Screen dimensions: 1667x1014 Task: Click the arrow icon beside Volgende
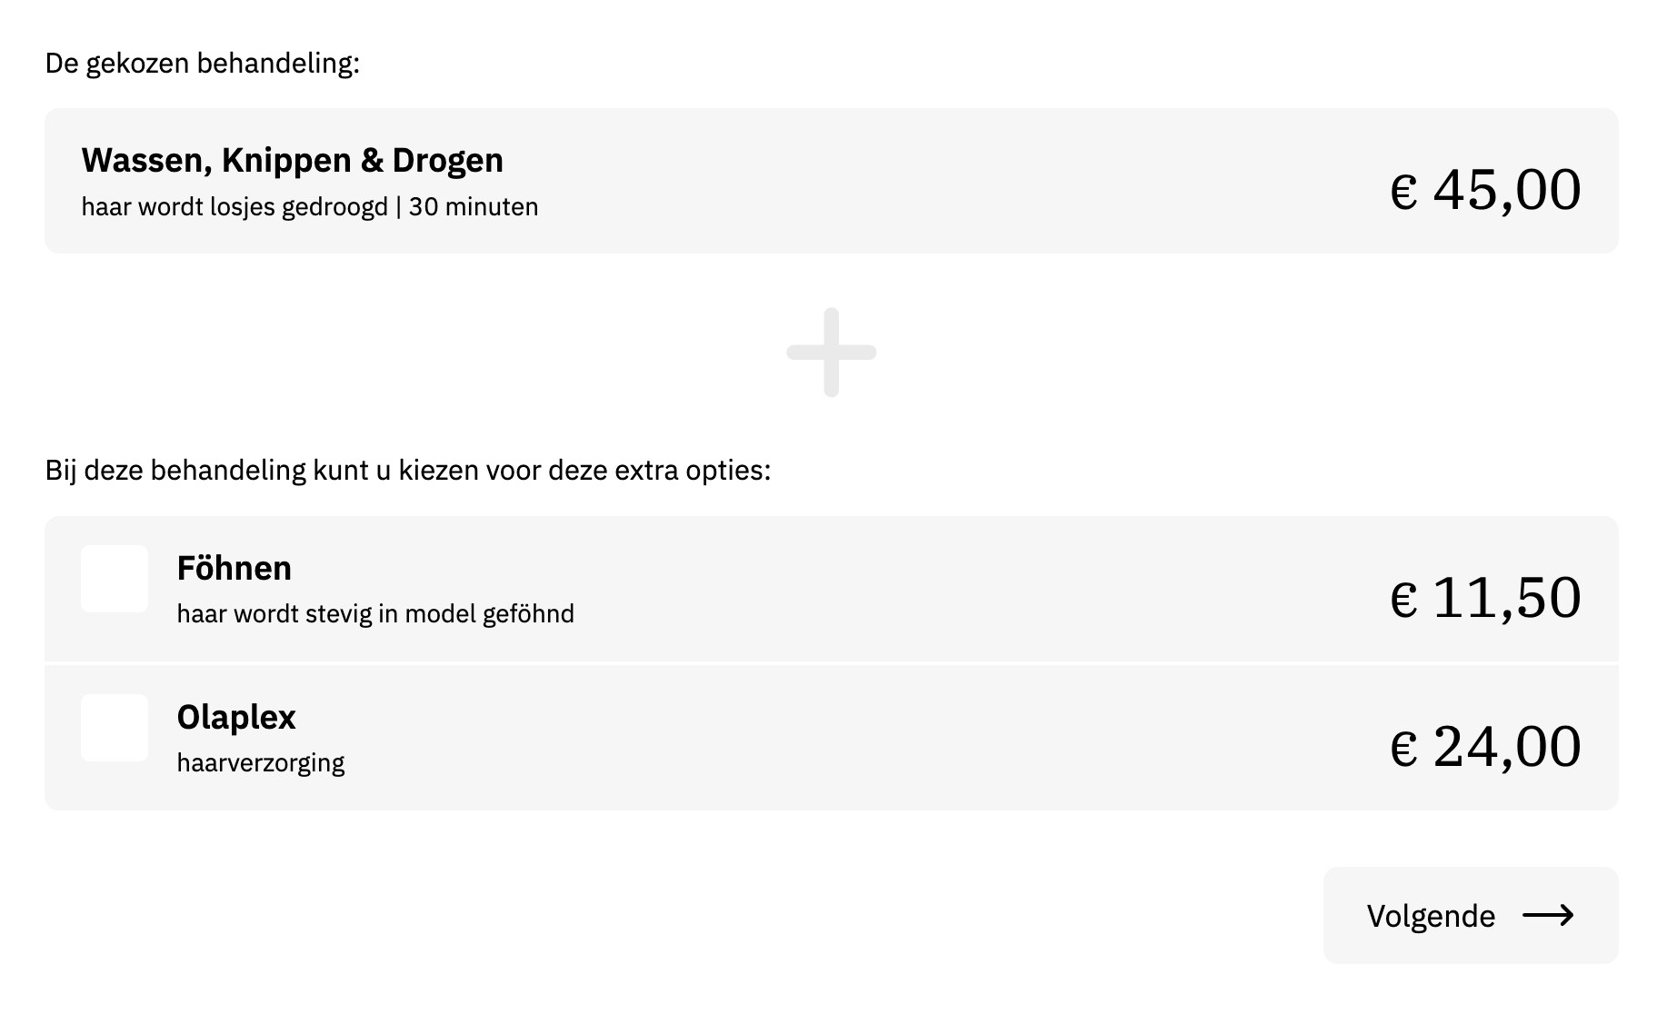pos(1548,915)
